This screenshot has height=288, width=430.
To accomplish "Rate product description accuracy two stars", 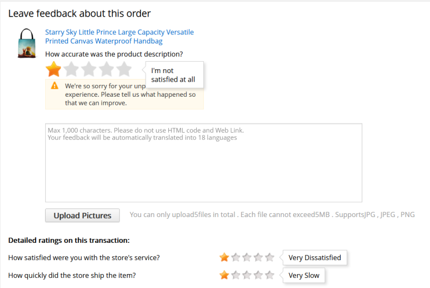I will click(x=71, y=69).
